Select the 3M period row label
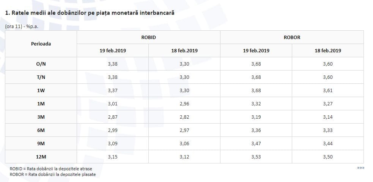The width and height of the screenshot is (373, 182). point(41,117)
